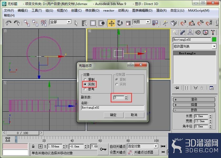
Task: Open the Utilities hammer panel tab
Action: 213,33
